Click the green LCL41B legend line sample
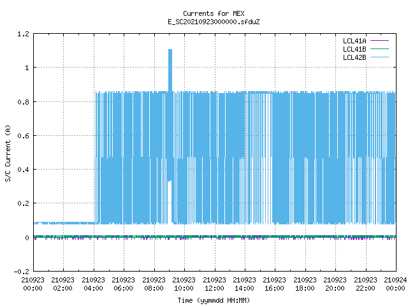 tap(379, 49)
